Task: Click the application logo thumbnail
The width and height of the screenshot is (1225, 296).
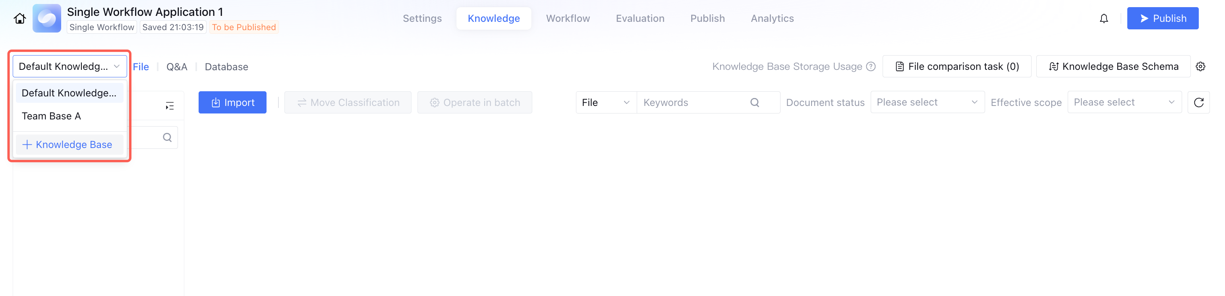Action: [x=46, y=19]
